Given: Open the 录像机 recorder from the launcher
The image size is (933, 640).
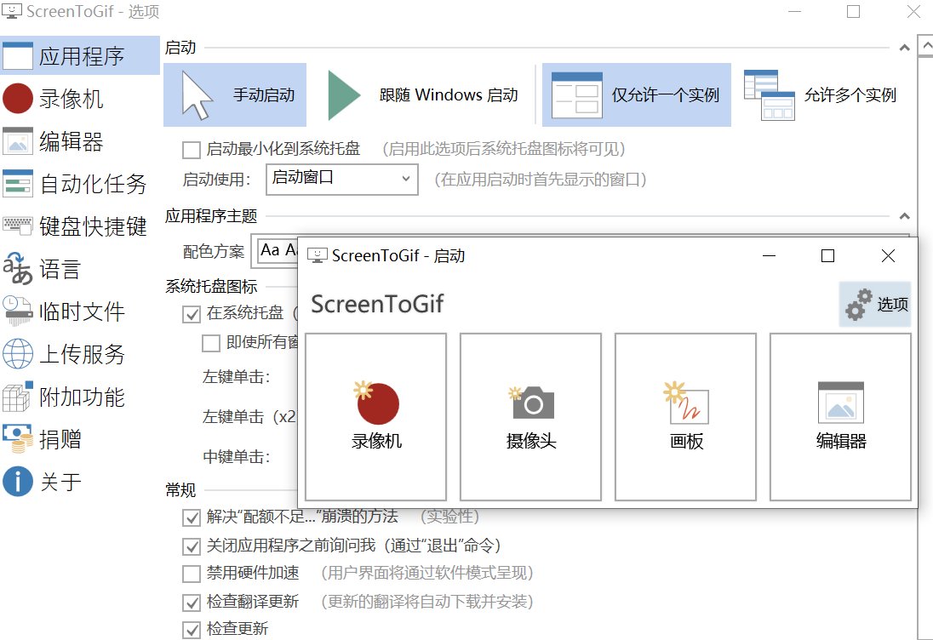Looking at the screenshot, I should 375,417.
